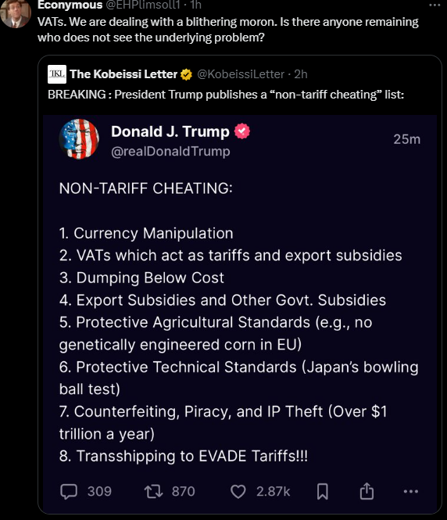The width and height of the screenshot is (447, 520).
Task: Open the @KobeissiLetter handle link
Action: click(x=241, y=74)
